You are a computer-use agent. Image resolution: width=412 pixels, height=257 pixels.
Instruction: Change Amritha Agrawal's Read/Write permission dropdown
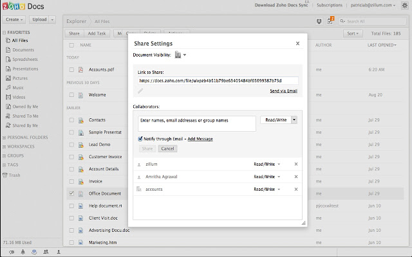[x=267, y=177]
